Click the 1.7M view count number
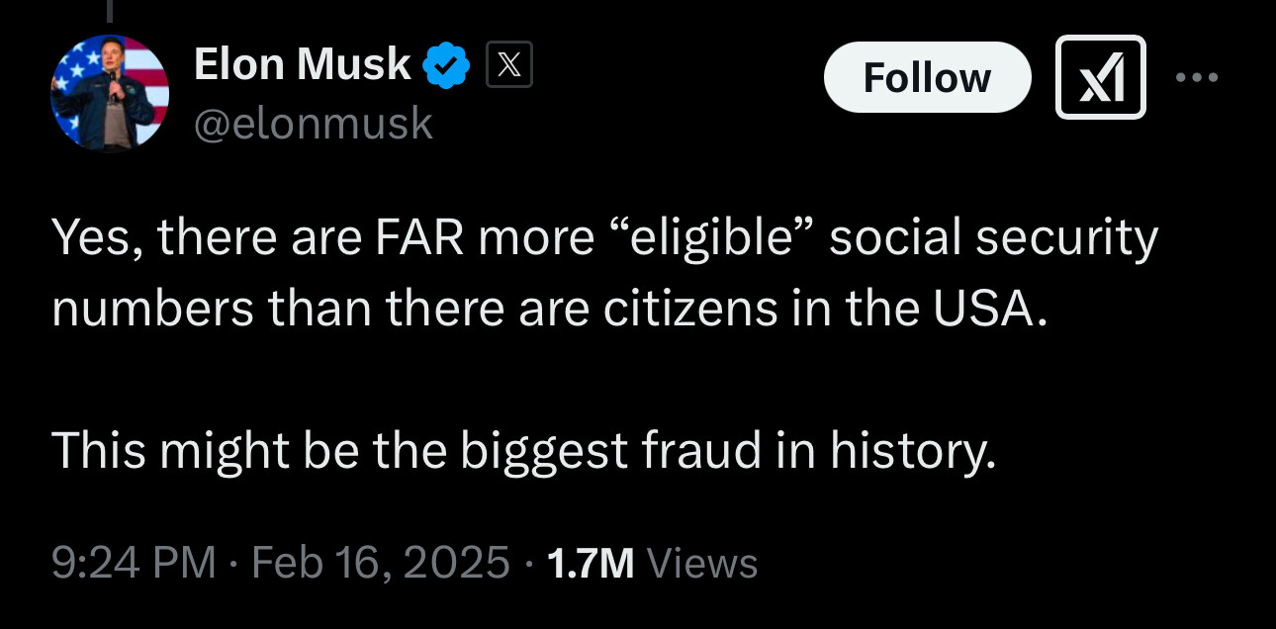 click(x=590, y=563)
